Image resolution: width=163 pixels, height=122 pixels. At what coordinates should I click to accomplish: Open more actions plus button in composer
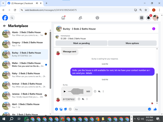tap(56, 109)
